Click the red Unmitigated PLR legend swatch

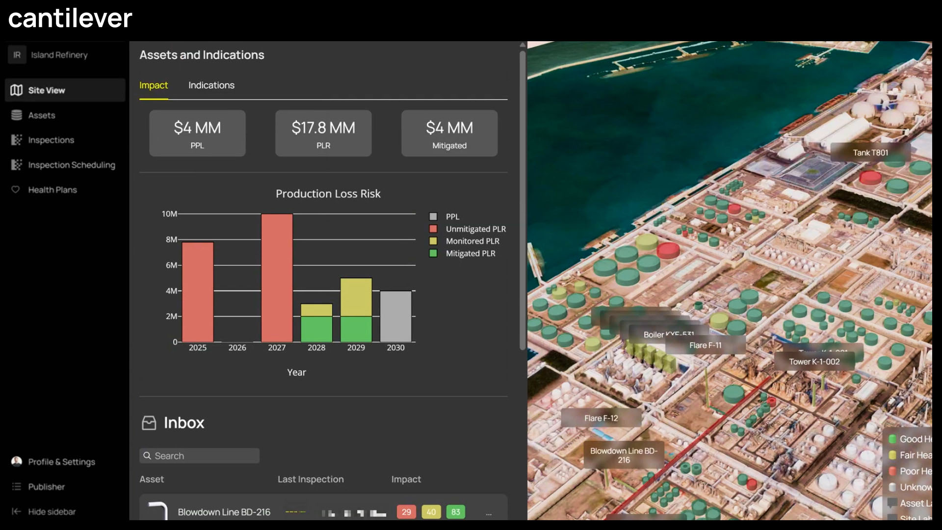pyautogui.click(x=433, y=229)
